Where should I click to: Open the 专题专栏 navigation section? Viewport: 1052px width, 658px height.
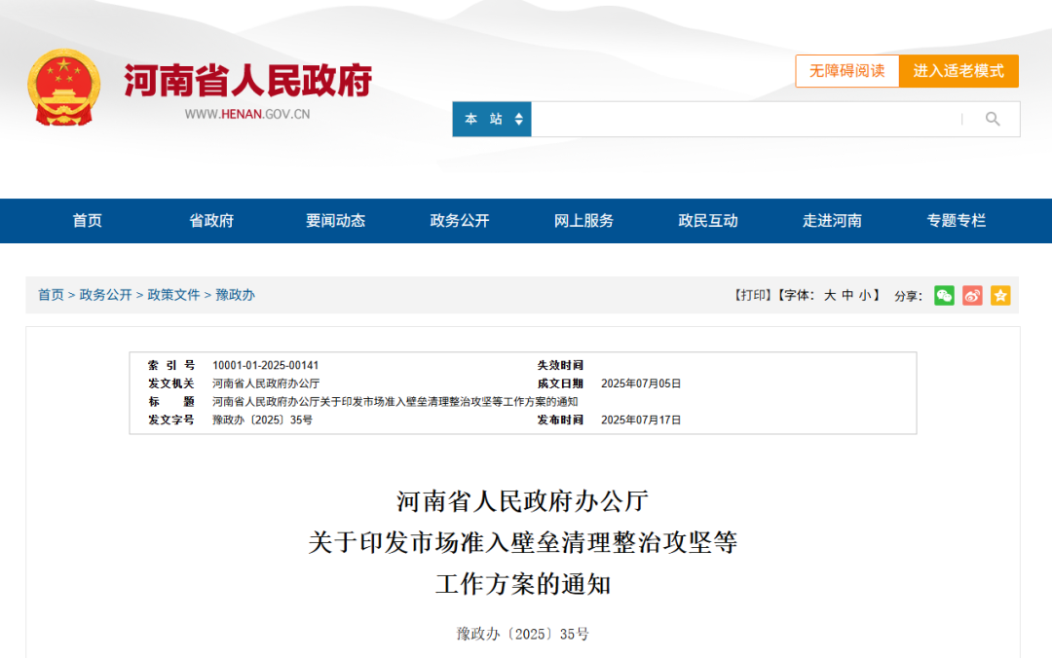955,221
